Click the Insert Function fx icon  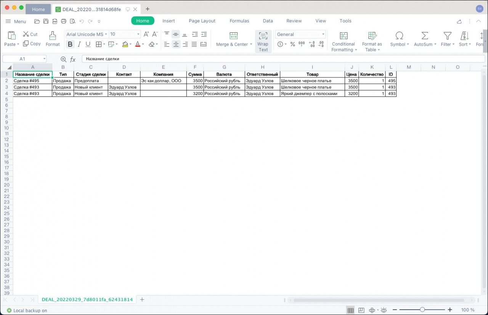[x=72, y=59]
